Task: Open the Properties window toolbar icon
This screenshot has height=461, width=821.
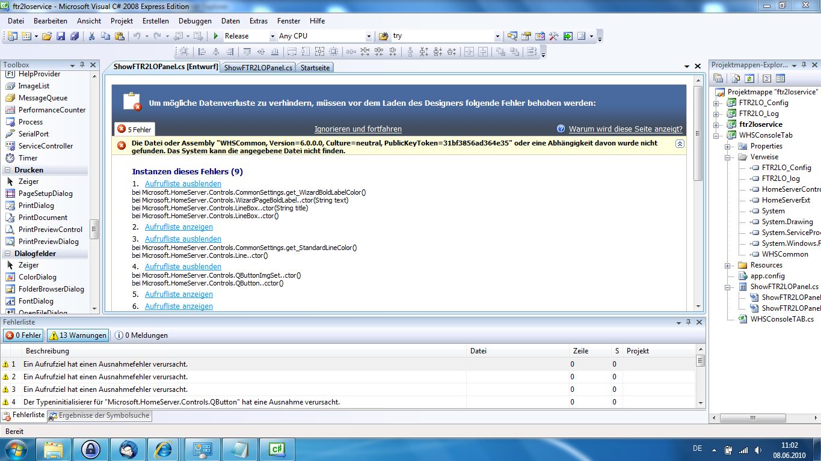Action: coord(526,36)
